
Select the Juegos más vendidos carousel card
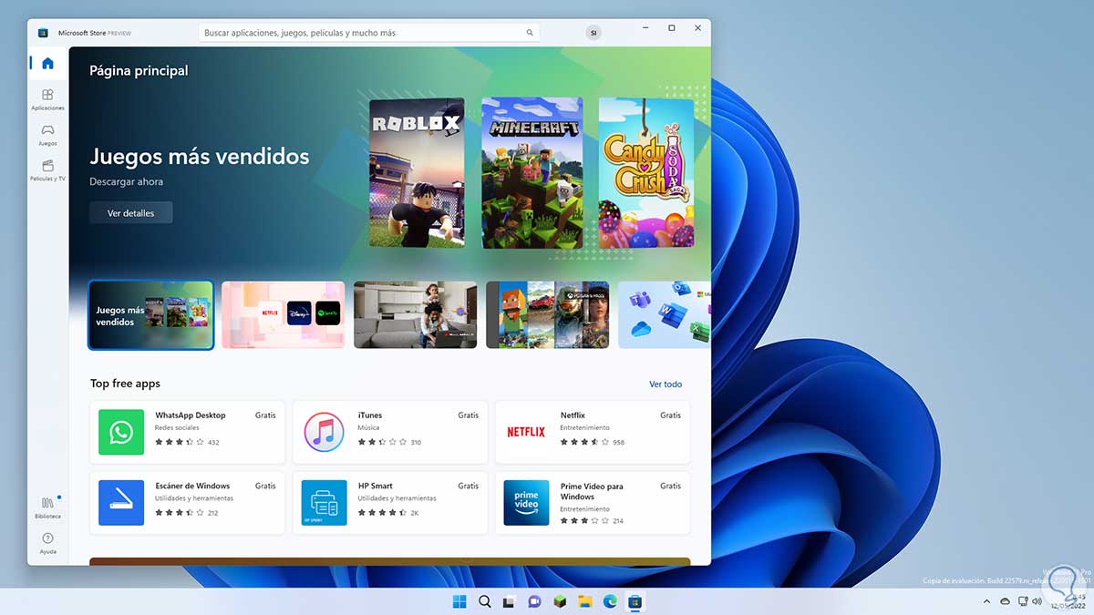(x=150, y=314)
